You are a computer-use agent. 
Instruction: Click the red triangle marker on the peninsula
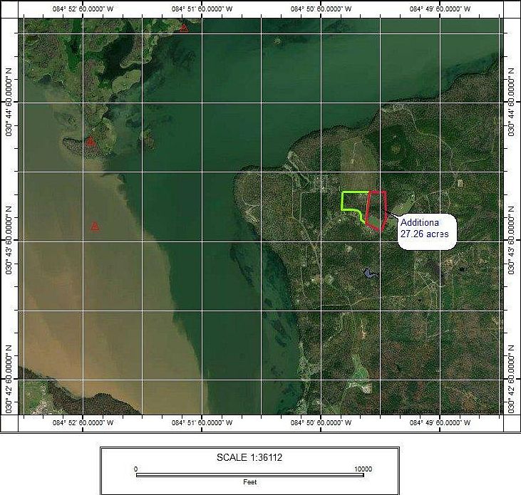[x=91, y=141]
